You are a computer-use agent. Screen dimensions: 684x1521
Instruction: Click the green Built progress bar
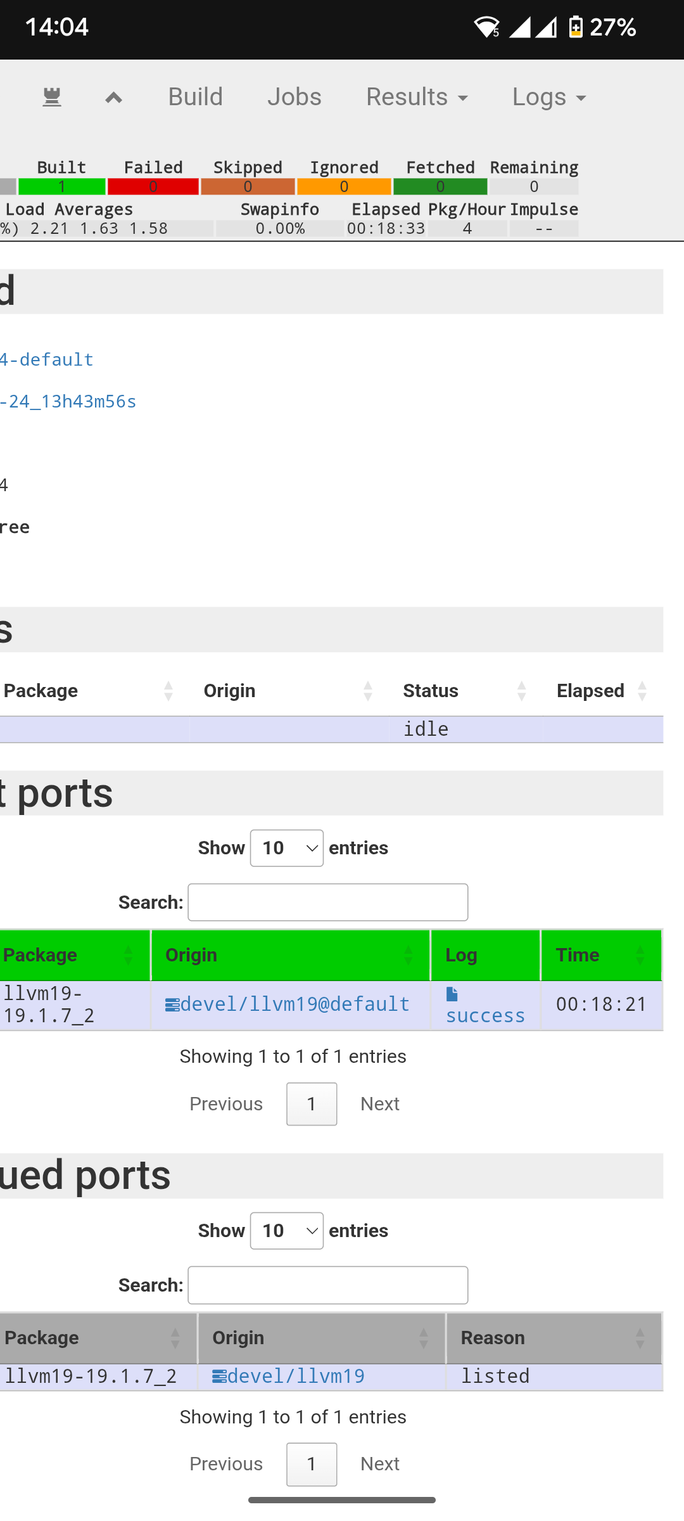(x=62, y=186)
